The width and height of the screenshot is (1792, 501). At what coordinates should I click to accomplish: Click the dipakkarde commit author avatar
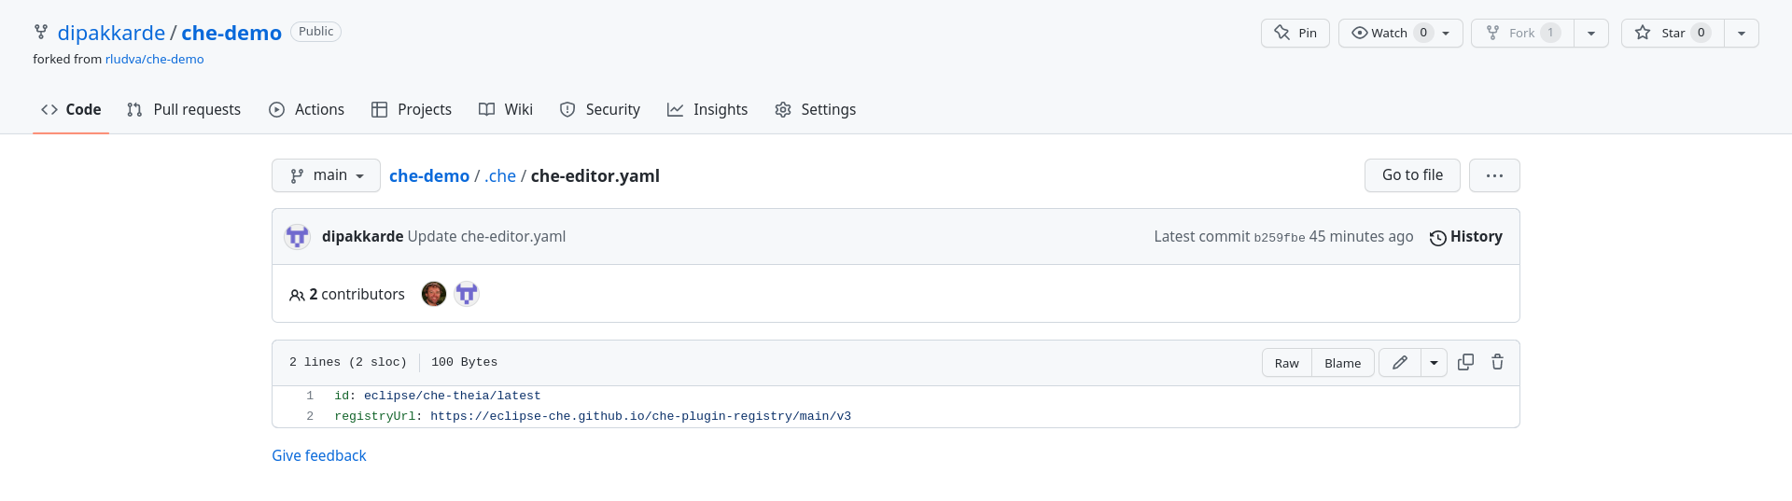(298, 237)
